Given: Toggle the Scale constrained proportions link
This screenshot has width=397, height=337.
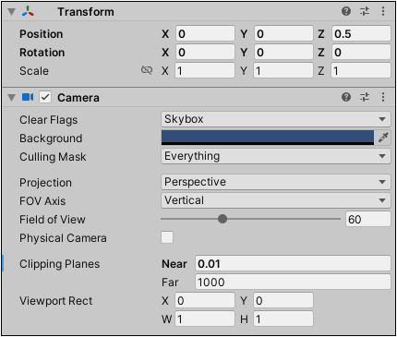Looking at the screenshot, I should tap(147, 70).
